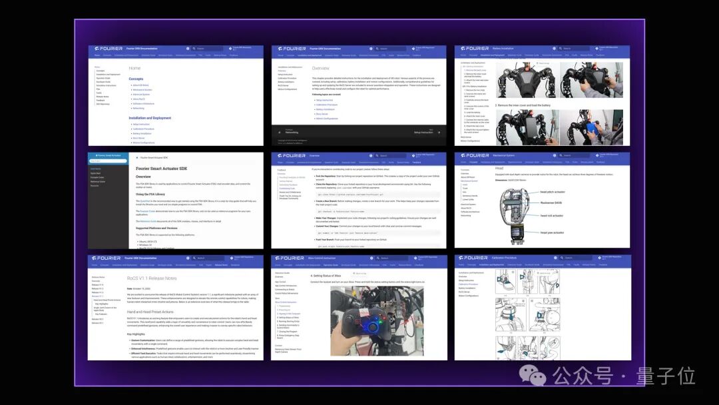Toggle the color theme on the Calibration Procedure page
The height and width of the screenshot is (405, 719).
pos(555,258)
